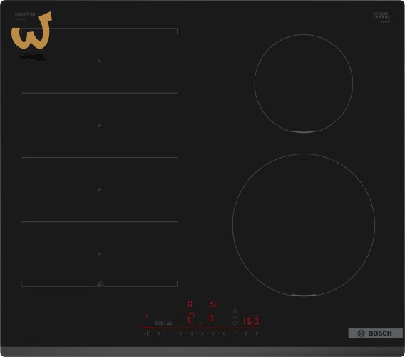Tap the timer clock icon beside 160
Viewport: 405px width, 357px height.
235,323
